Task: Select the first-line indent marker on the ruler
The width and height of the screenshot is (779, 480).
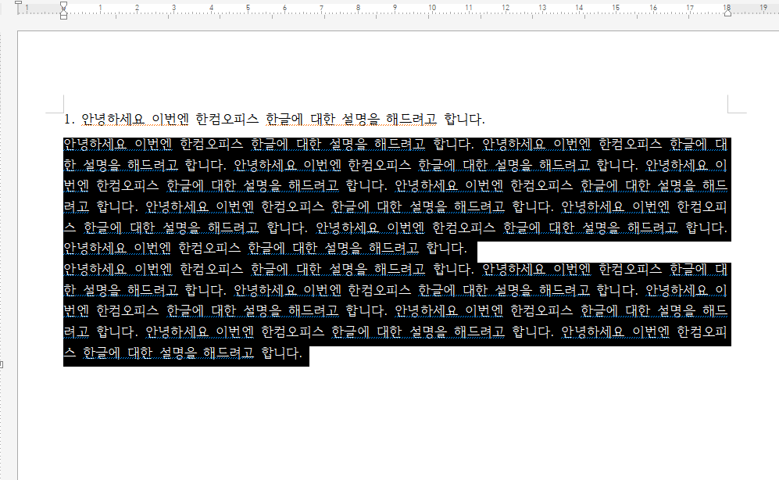Action: point(63,5)
